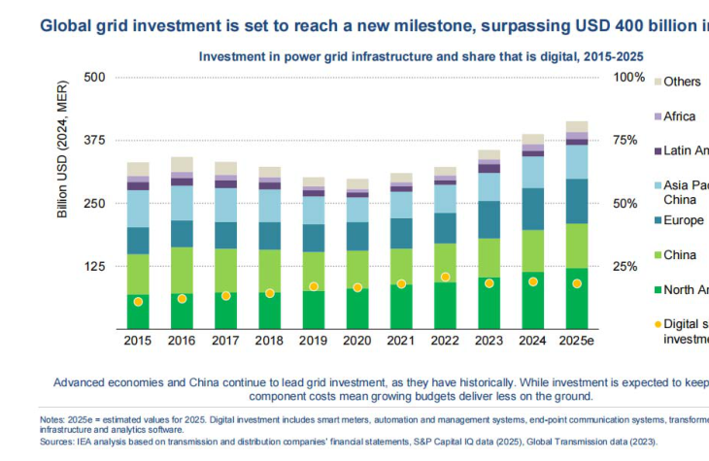Click the yellow Digital share legend dot
The image size is (709, 461).
click(658, 323)
